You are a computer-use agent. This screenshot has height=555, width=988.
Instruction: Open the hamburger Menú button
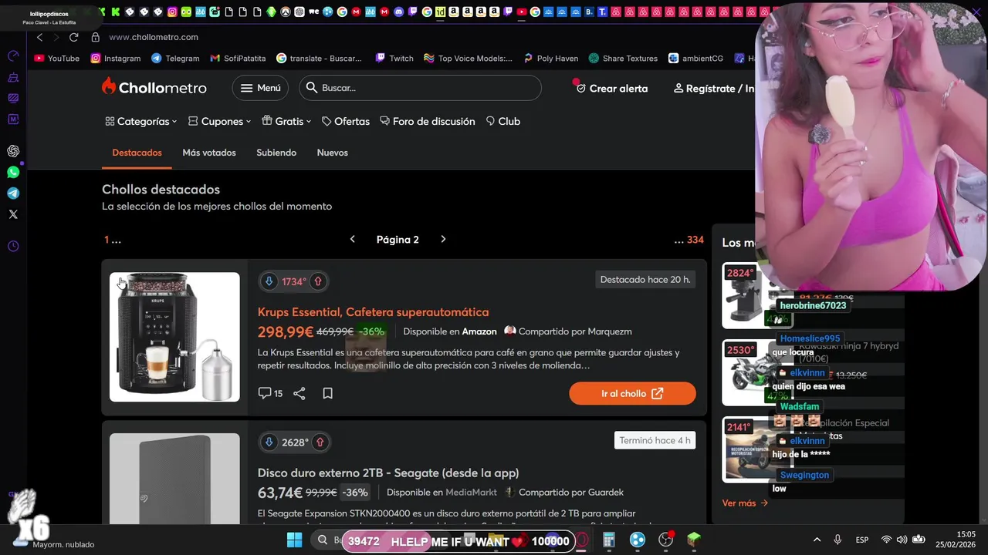260,88
